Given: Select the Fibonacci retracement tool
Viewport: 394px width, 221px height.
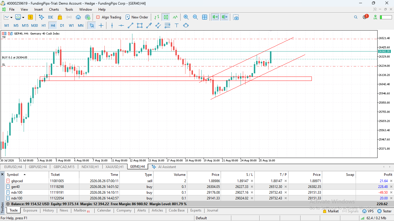Looking at the screenshot, I should pos(167,25).
